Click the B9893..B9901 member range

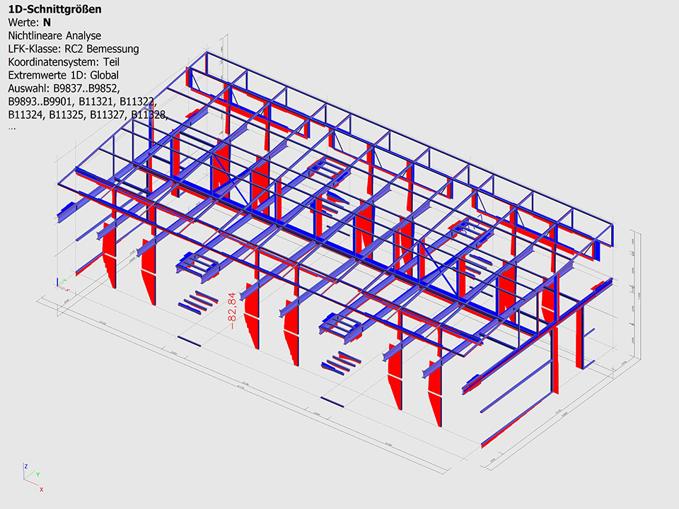click(40, 102)
